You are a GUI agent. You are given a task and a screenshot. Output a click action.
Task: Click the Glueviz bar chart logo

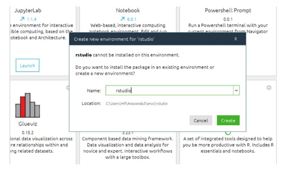coord(28,105)
